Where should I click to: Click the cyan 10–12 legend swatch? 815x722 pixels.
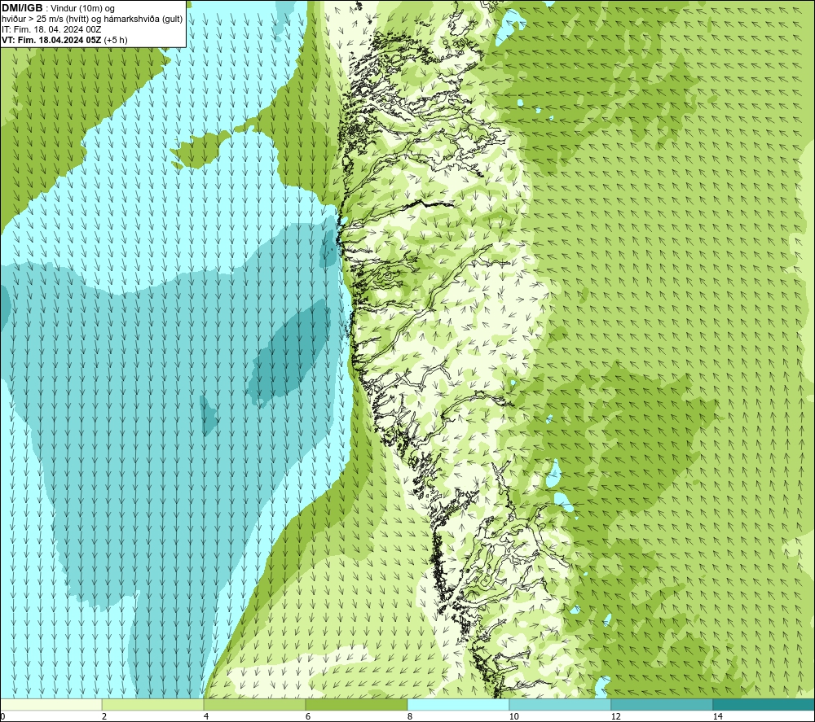click(561, 704)
